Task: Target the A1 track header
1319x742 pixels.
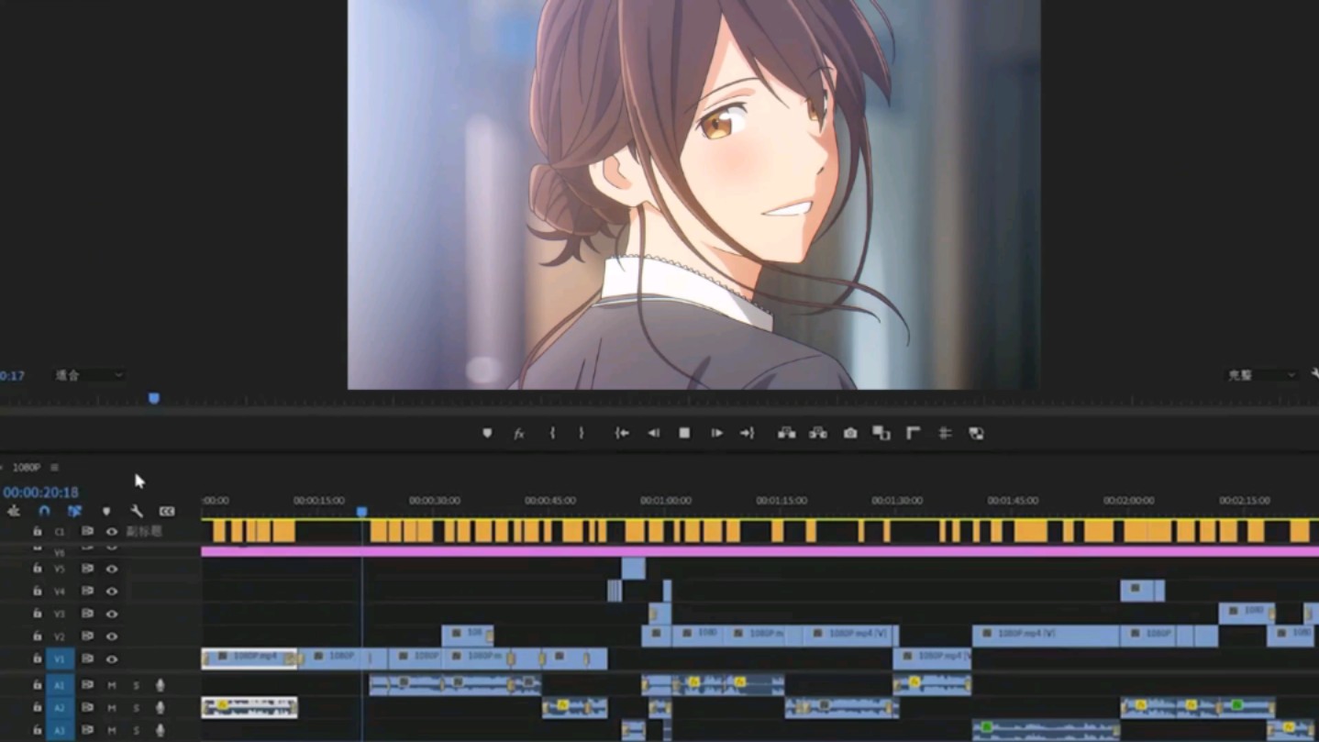Action: coord(60,685)
